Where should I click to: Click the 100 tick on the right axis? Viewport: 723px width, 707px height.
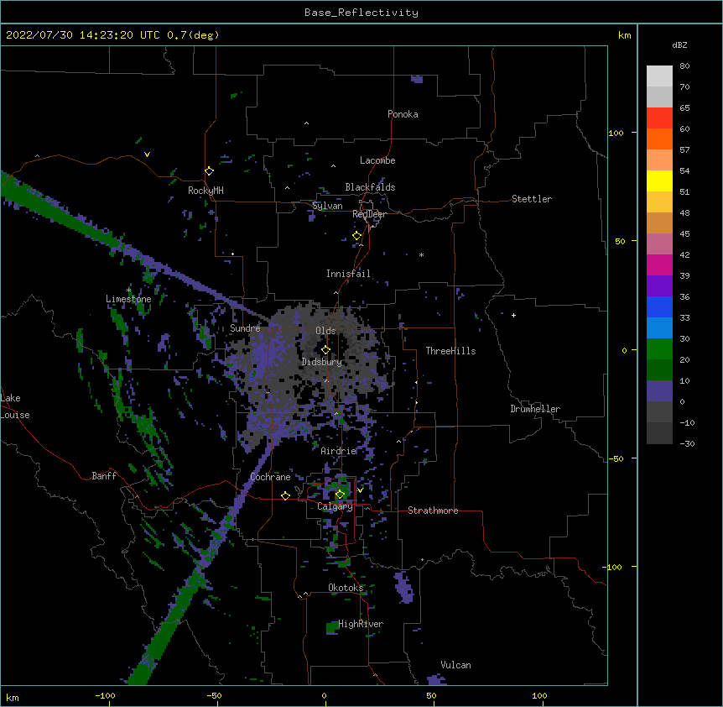pyautogui.click(x=616, y=133)
